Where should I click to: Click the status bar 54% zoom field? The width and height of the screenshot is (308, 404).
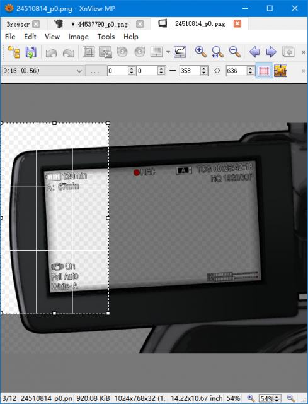point(266,398)
